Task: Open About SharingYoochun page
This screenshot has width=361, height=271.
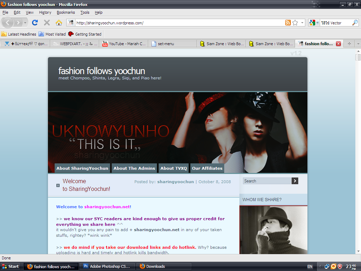Action: pyautogui.click(x=82, y=168)
